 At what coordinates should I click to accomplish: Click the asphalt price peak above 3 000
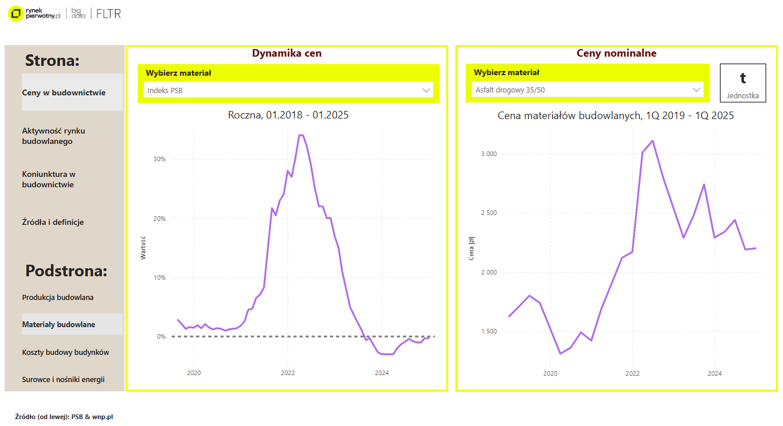[x=653, y=140]
